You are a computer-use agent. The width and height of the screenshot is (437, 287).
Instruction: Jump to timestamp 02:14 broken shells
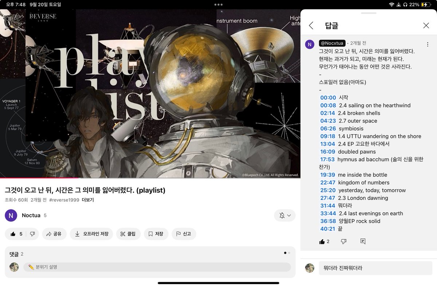coord(327,113)
